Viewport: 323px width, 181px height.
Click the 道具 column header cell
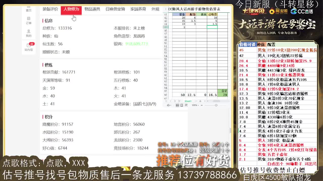click(x=202, y=15)
